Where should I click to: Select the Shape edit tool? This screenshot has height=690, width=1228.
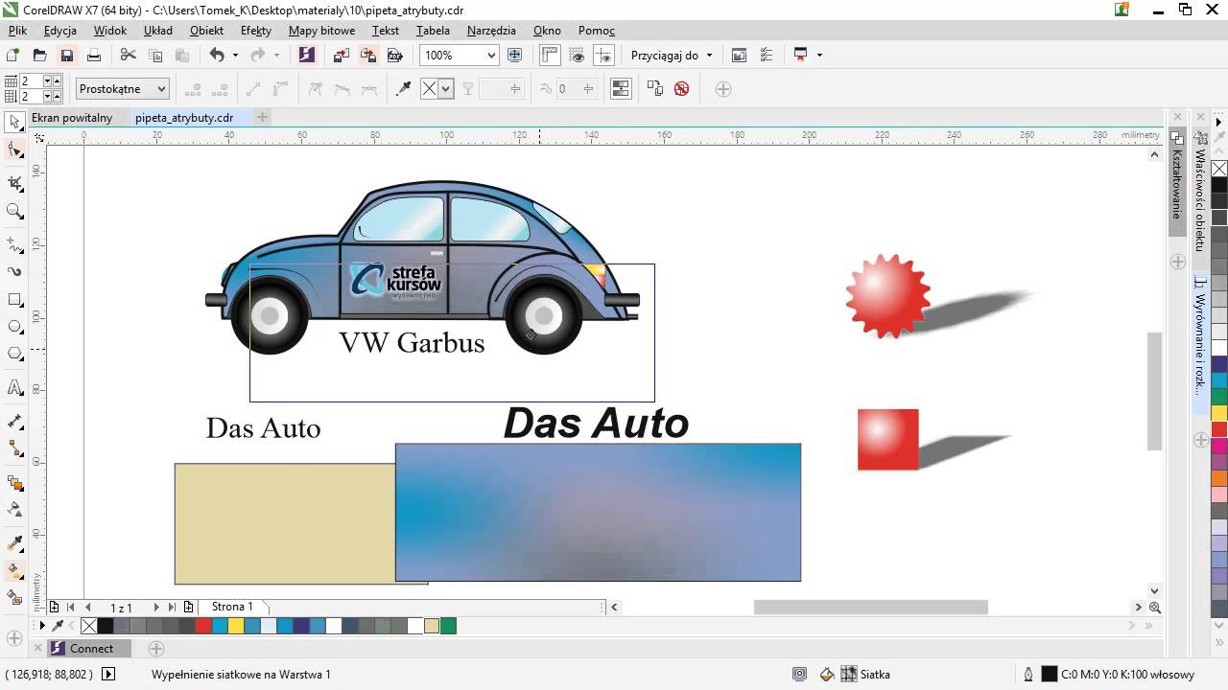[x=15, y=150]
